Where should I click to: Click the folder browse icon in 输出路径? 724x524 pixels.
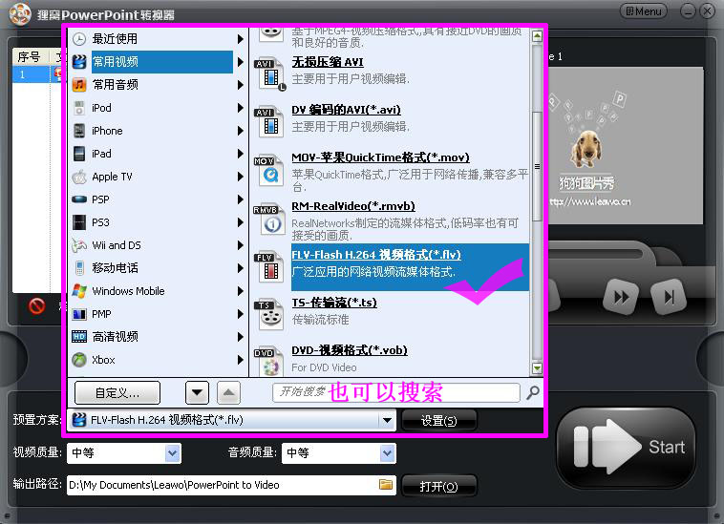(x=386, y=485)
